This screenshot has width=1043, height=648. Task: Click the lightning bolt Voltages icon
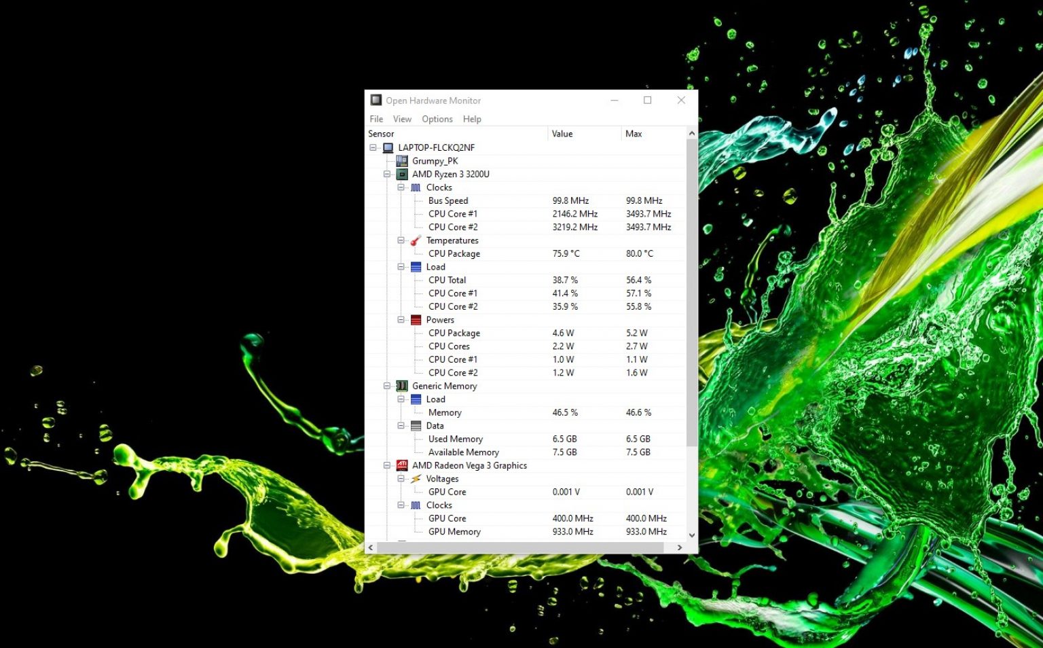point(416,479)
